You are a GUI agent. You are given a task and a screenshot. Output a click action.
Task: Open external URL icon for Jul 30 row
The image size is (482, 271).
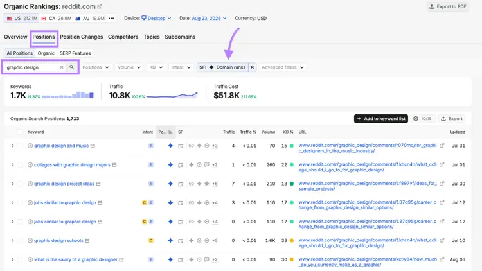[442, 184]
